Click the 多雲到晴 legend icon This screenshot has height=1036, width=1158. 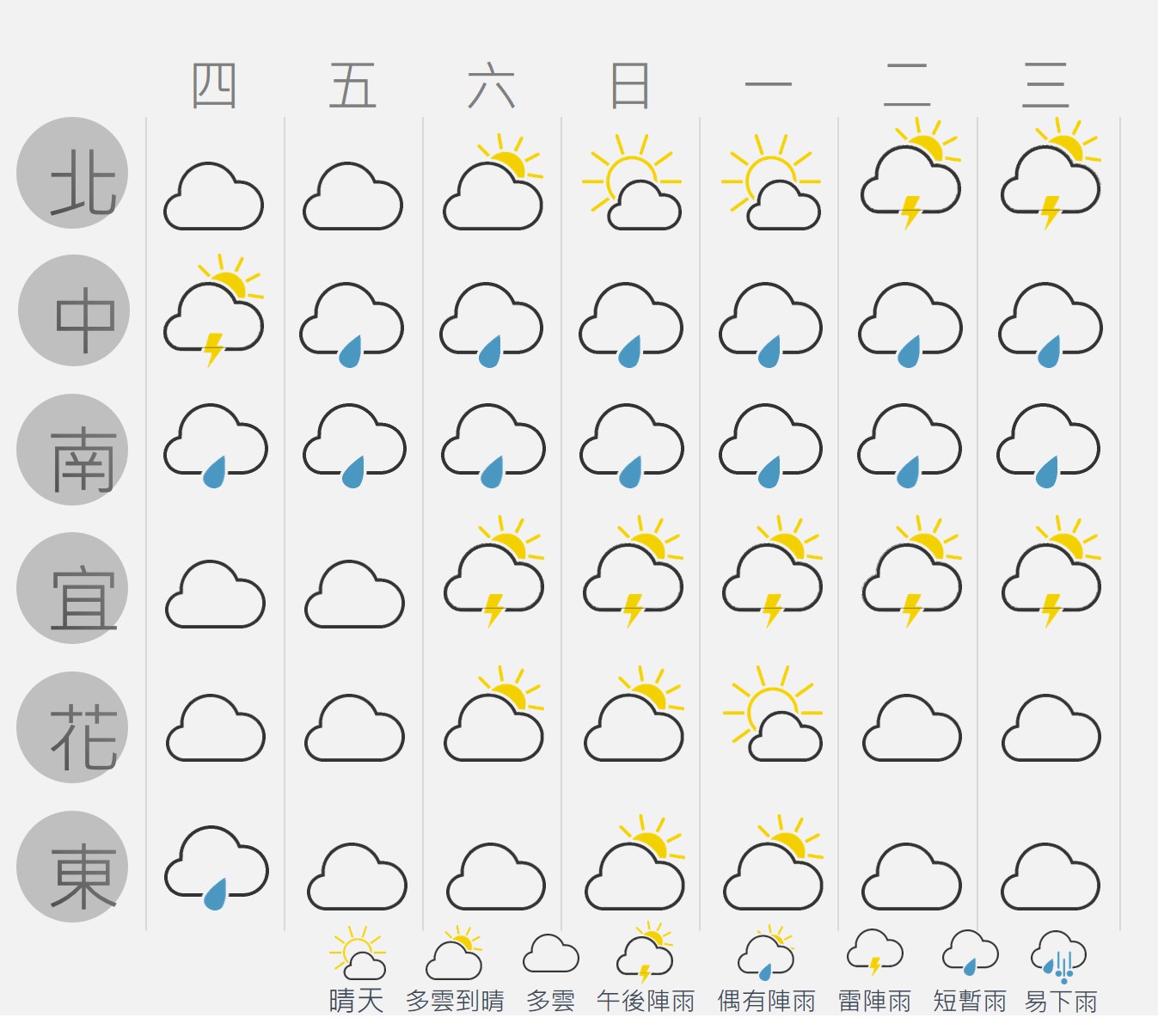455,953
